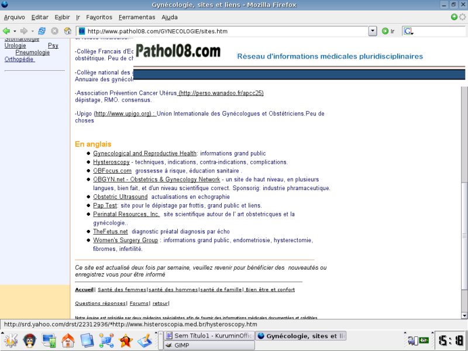Click the Stop loading icon
Screen dimensions: 468x351
click(x=54, y=31)
